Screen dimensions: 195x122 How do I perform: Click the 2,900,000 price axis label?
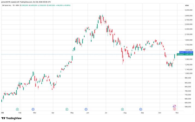188,16
